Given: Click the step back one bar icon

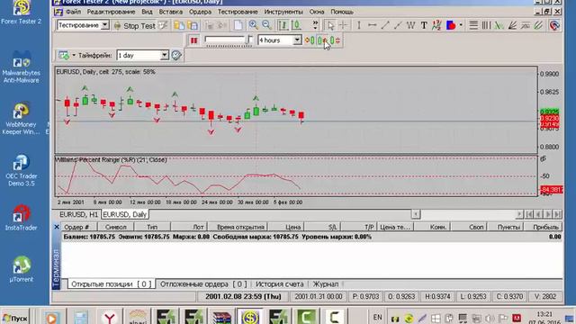Looking at the screenshot, I should pyautogui.click(x=310, y=40).
